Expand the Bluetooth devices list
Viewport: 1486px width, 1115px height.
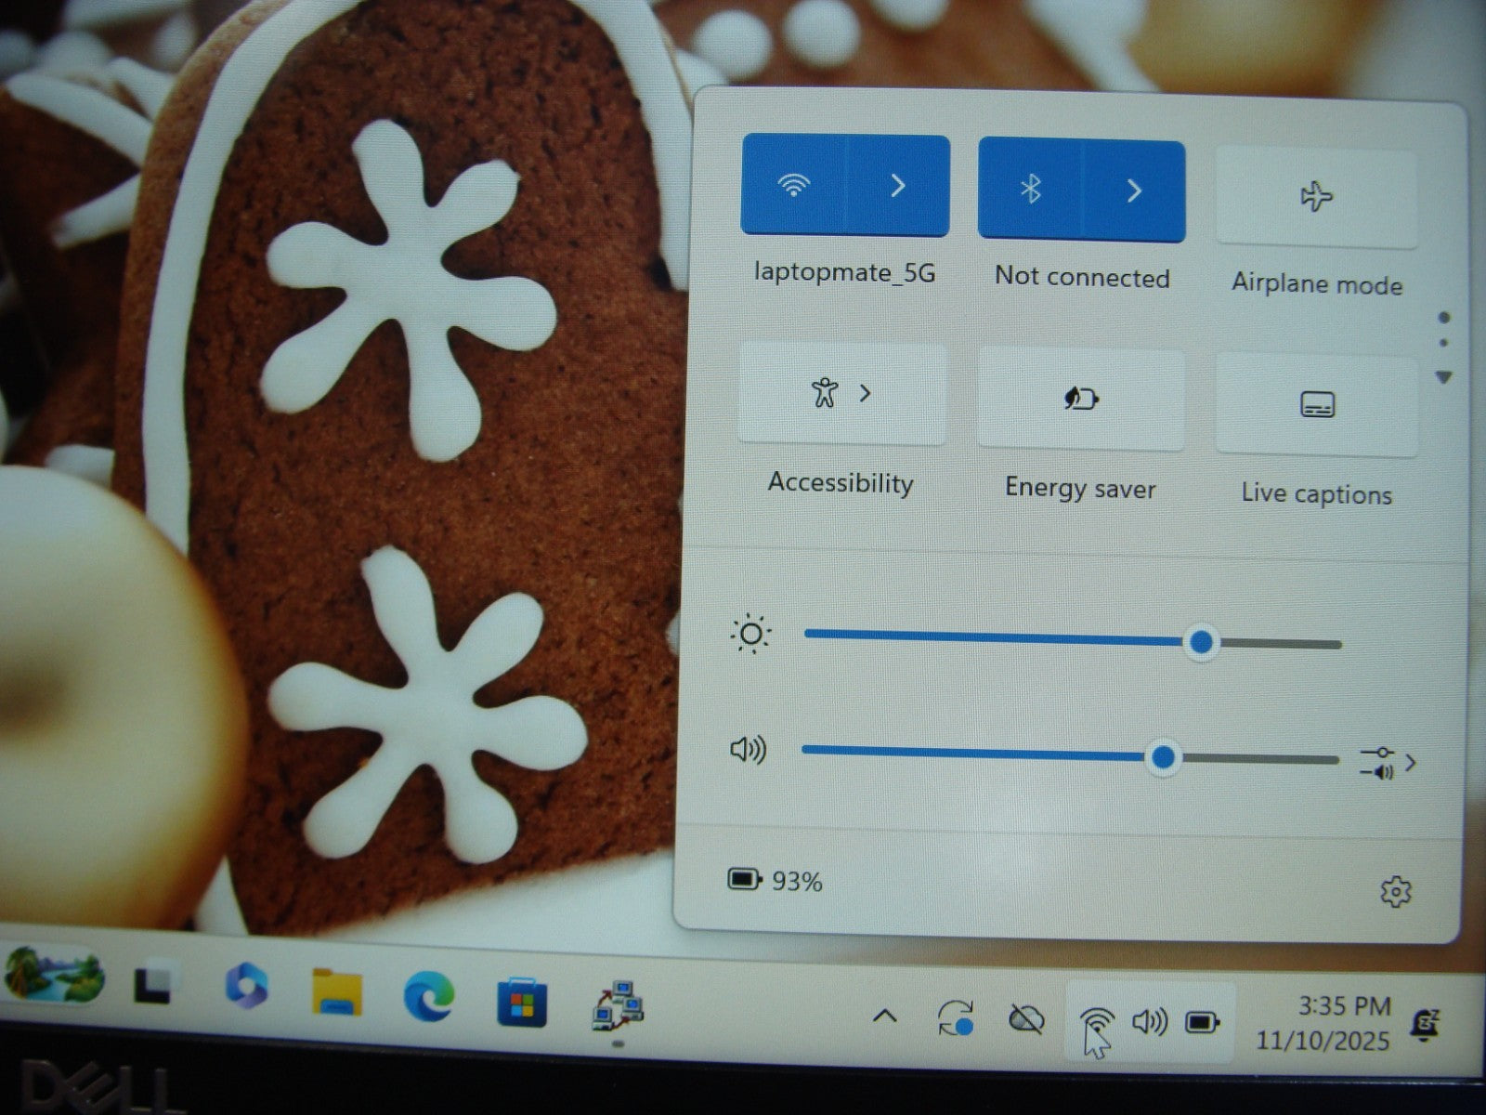pos(1134,191)
